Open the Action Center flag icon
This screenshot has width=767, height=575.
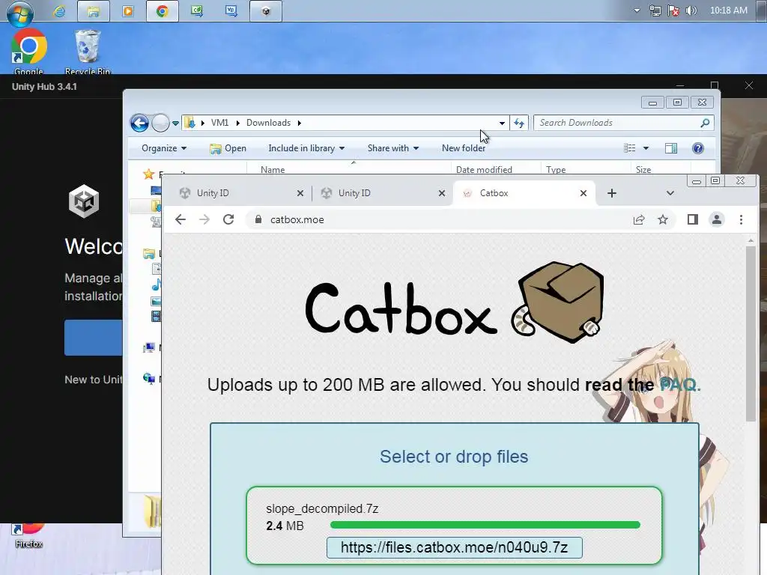(673, 10)
